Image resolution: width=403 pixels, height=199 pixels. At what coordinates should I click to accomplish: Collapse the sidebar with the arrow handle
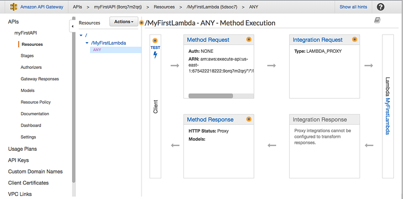point(72,26)
